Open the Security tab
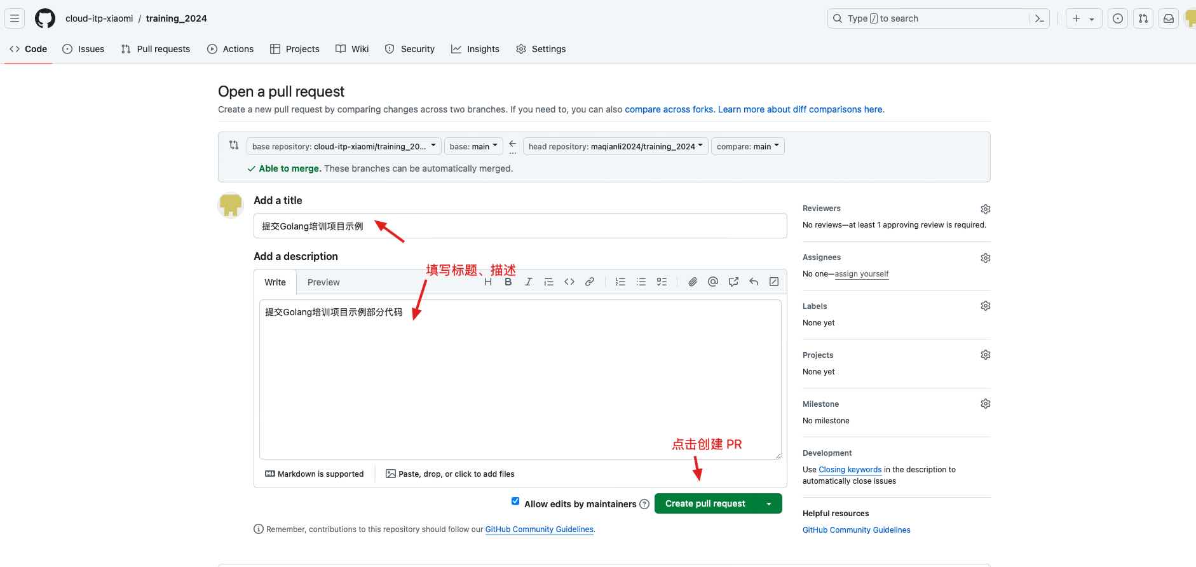The height and width of the screenshot is (567, 1196). [x=410, y=49]
